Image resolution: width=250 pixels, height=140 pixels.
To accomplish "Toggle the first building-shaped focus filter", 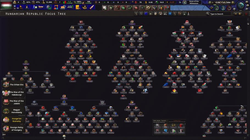I will coord(136,14).
